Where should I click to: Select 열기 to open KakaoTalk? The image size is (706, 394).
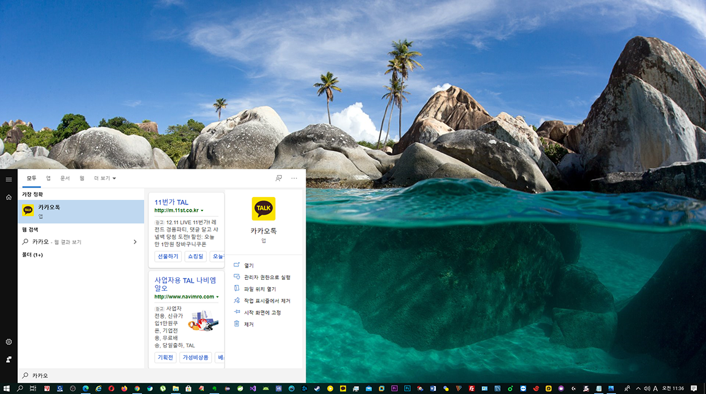click(249, 266)
